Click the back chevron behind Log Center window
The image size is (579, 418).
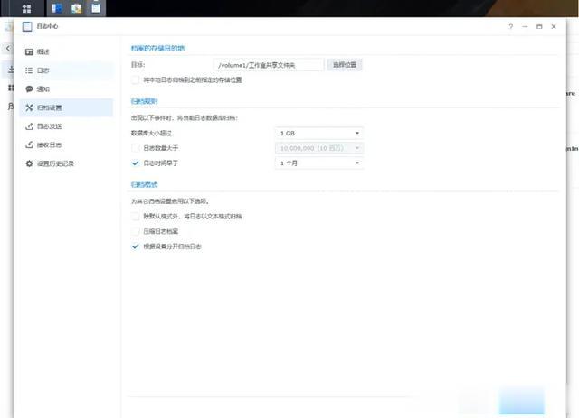[8, 48]
